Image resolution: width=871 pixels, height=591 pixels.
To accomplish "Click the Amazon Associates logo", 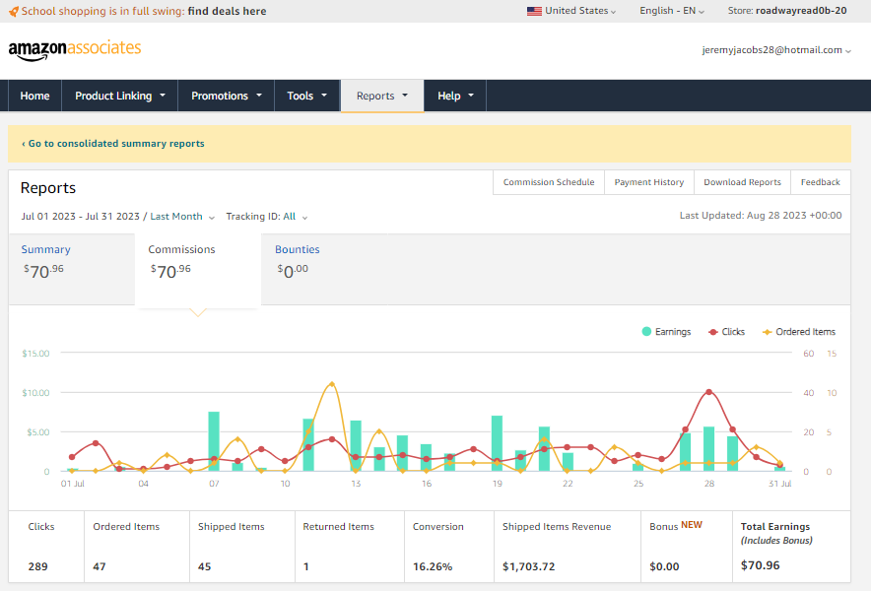I will click(x=75, y=49).
